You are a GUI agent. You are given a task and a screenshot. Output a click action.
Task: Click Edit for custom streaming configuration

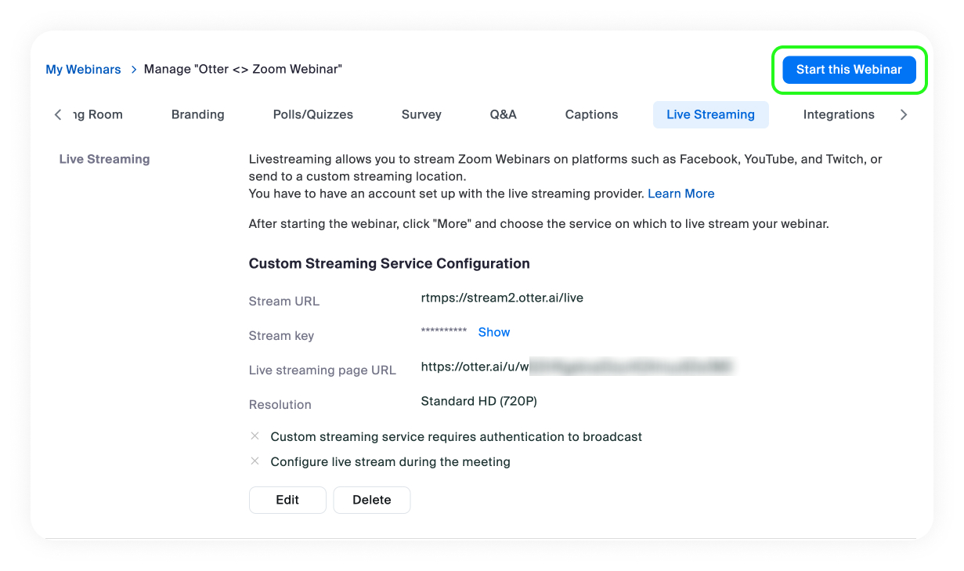[x=287, y=500]
